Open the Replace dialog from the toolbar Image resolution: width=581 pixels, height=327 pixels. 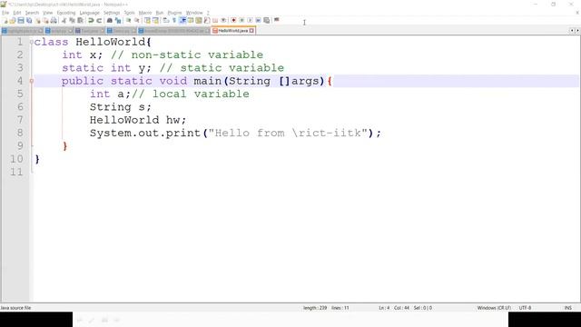(x=118, y=20)
